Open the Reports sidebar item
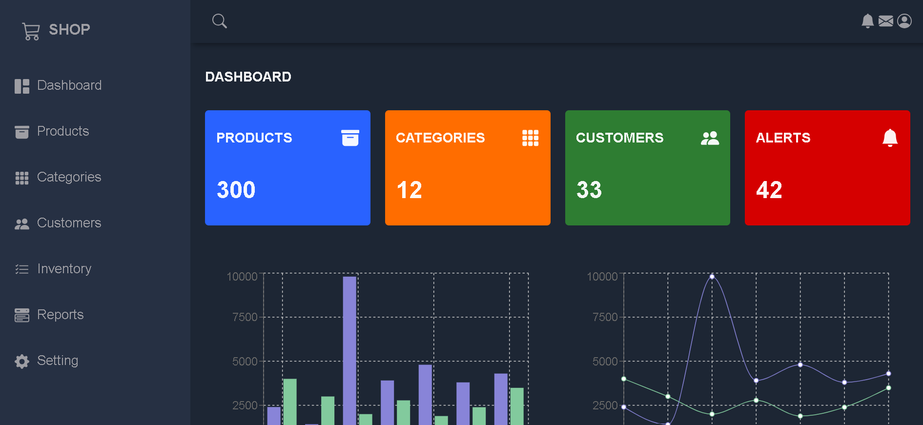The width and height of the screenshot is (923, 425). coord(60,315)
